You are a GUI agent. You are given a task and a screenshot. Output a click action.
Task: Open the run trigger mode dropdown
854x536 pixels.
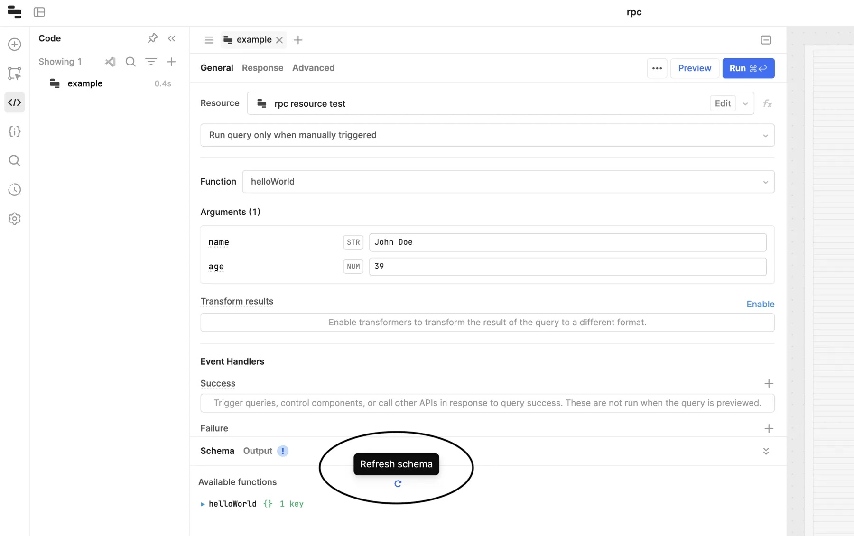[x=487, y=135]
